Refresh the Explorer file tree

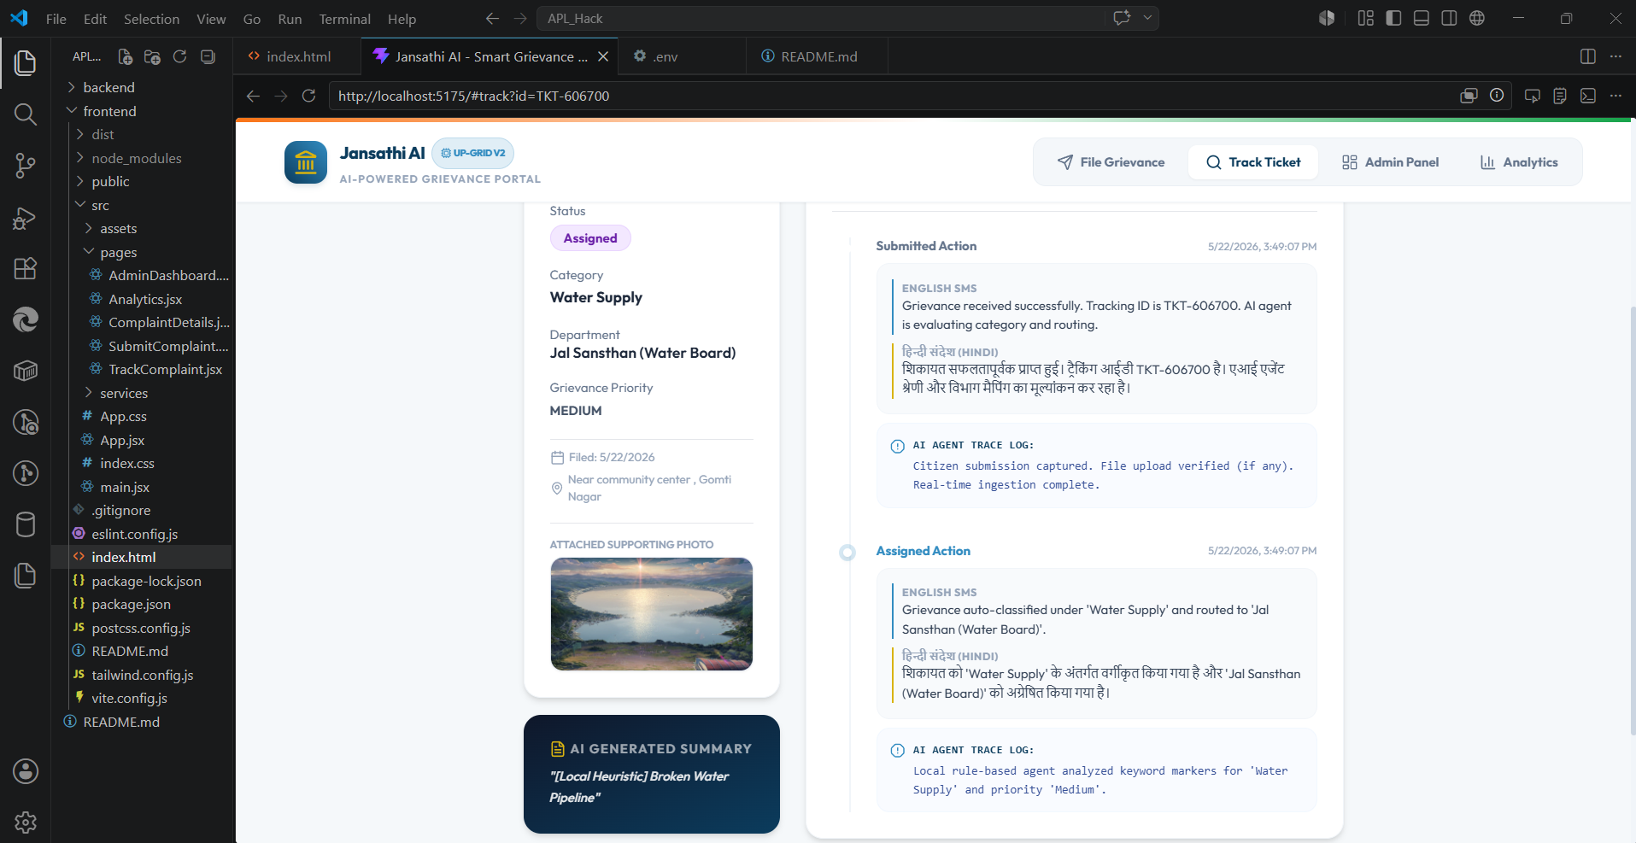(179, 56)
